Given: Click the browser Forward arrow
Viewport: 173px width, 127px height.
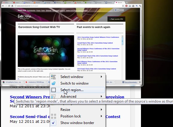Looking at the screenshot, I should point(6,6).
